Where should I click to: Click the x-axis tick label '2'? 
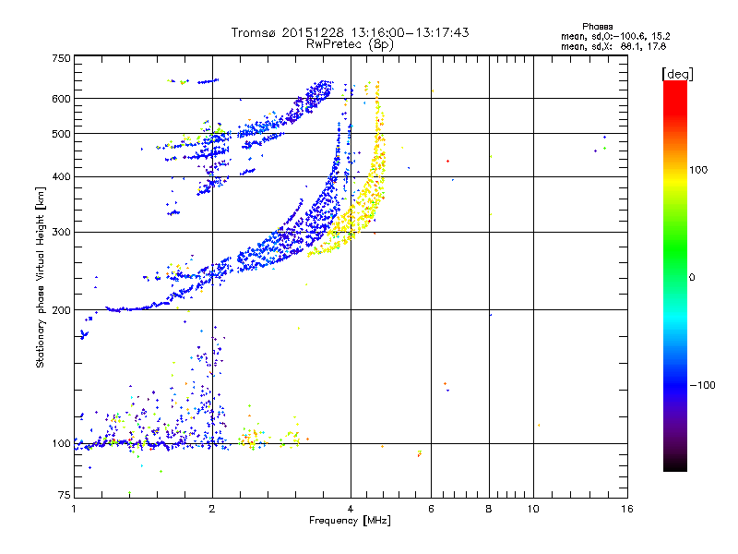click(212, 509)
